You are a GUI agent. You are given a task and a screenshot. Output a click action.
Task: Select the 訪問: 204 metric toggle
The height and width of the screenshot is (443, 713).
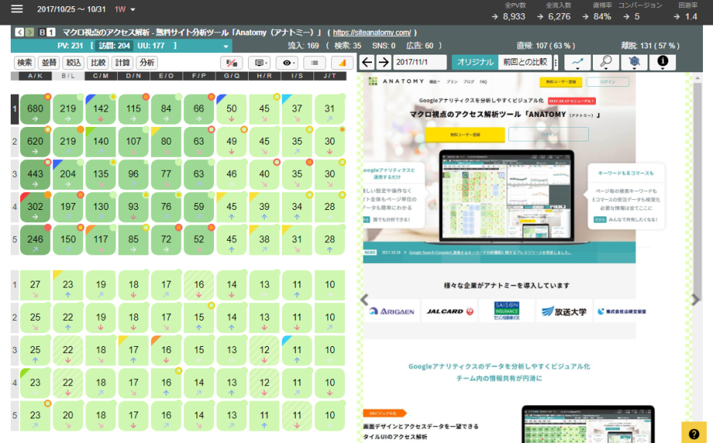[114, 45]
